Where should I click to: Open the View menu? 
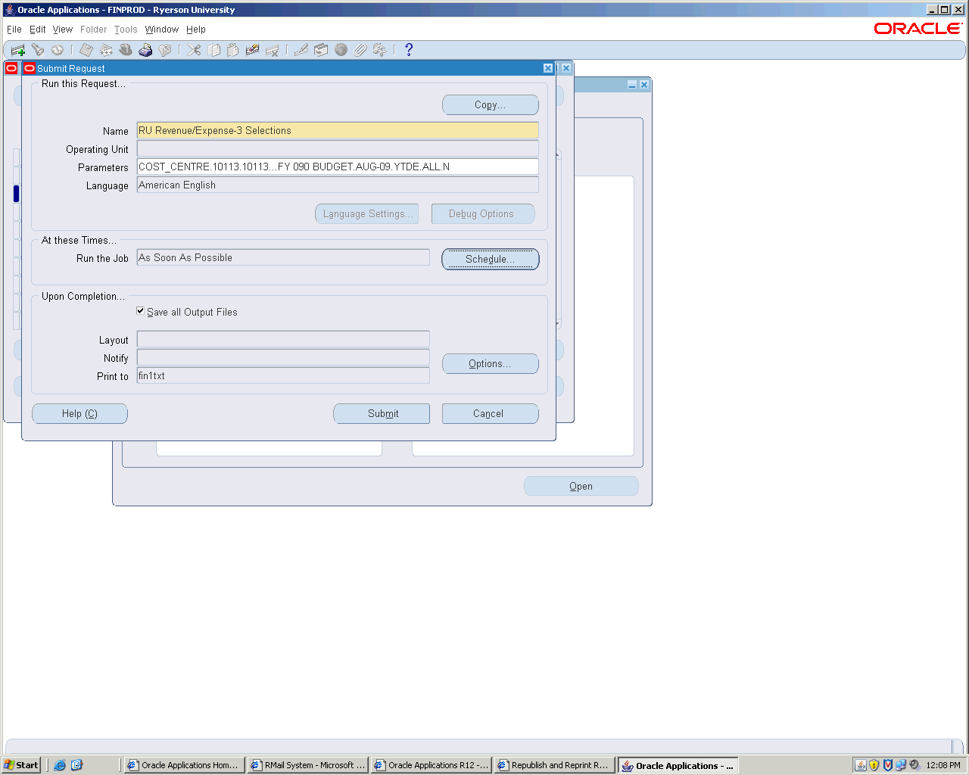pyautogui.click(x=62, y=30)
